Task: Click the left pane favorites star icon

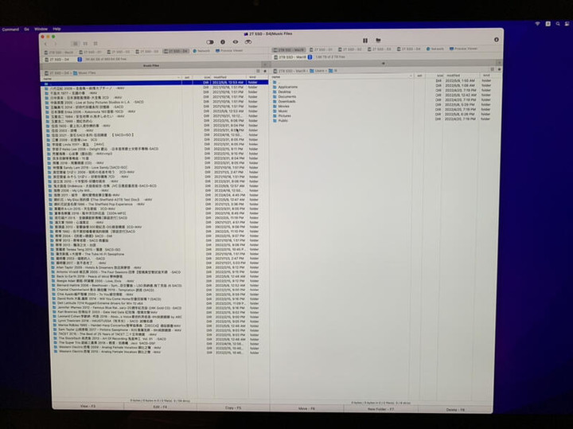Action: point(265,72)
